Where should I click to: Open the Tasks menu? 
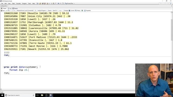[13, 4]
